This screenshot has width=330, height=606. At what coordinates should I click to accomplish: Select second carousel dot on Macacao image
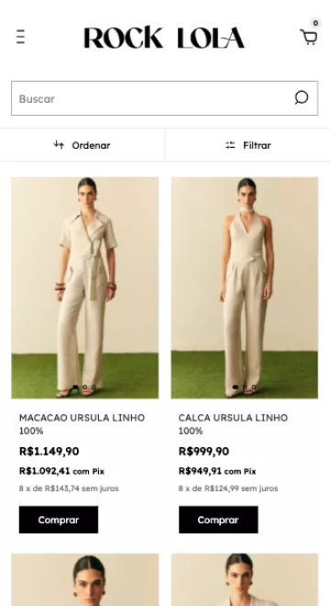click(x=85, y=387)
